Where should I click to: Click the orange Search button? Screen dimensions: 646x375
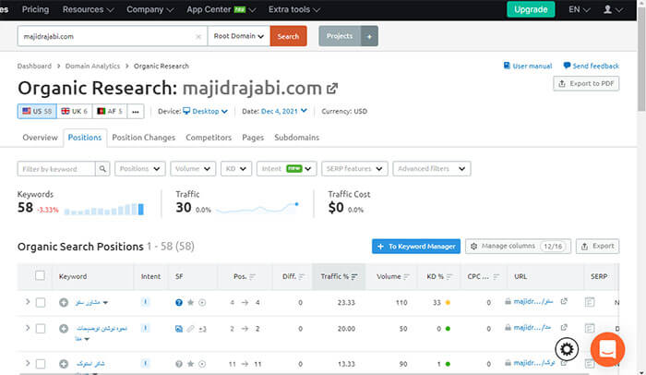[x=288, y=36]
